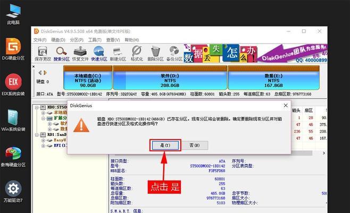
Task: Click 格式化 toolbar icon
Action: (x=137, y=53)
